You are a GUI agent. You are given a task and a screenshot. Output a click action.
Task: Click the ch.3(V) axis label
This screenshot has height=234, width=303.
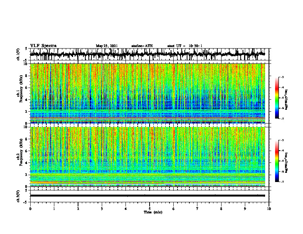pyautogui.click(x=18, y=196)
